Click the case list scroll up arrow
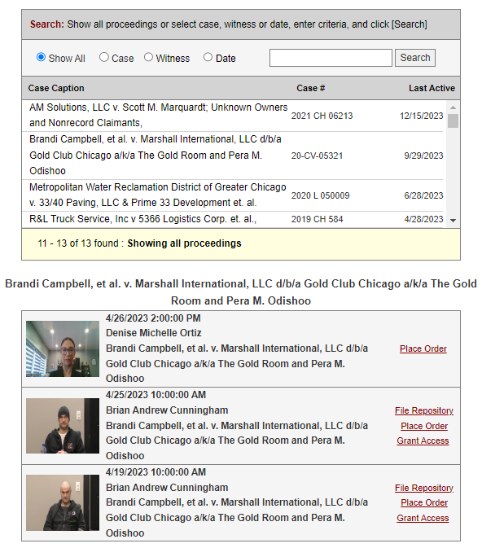482x548 pixels. click(453, 107)
